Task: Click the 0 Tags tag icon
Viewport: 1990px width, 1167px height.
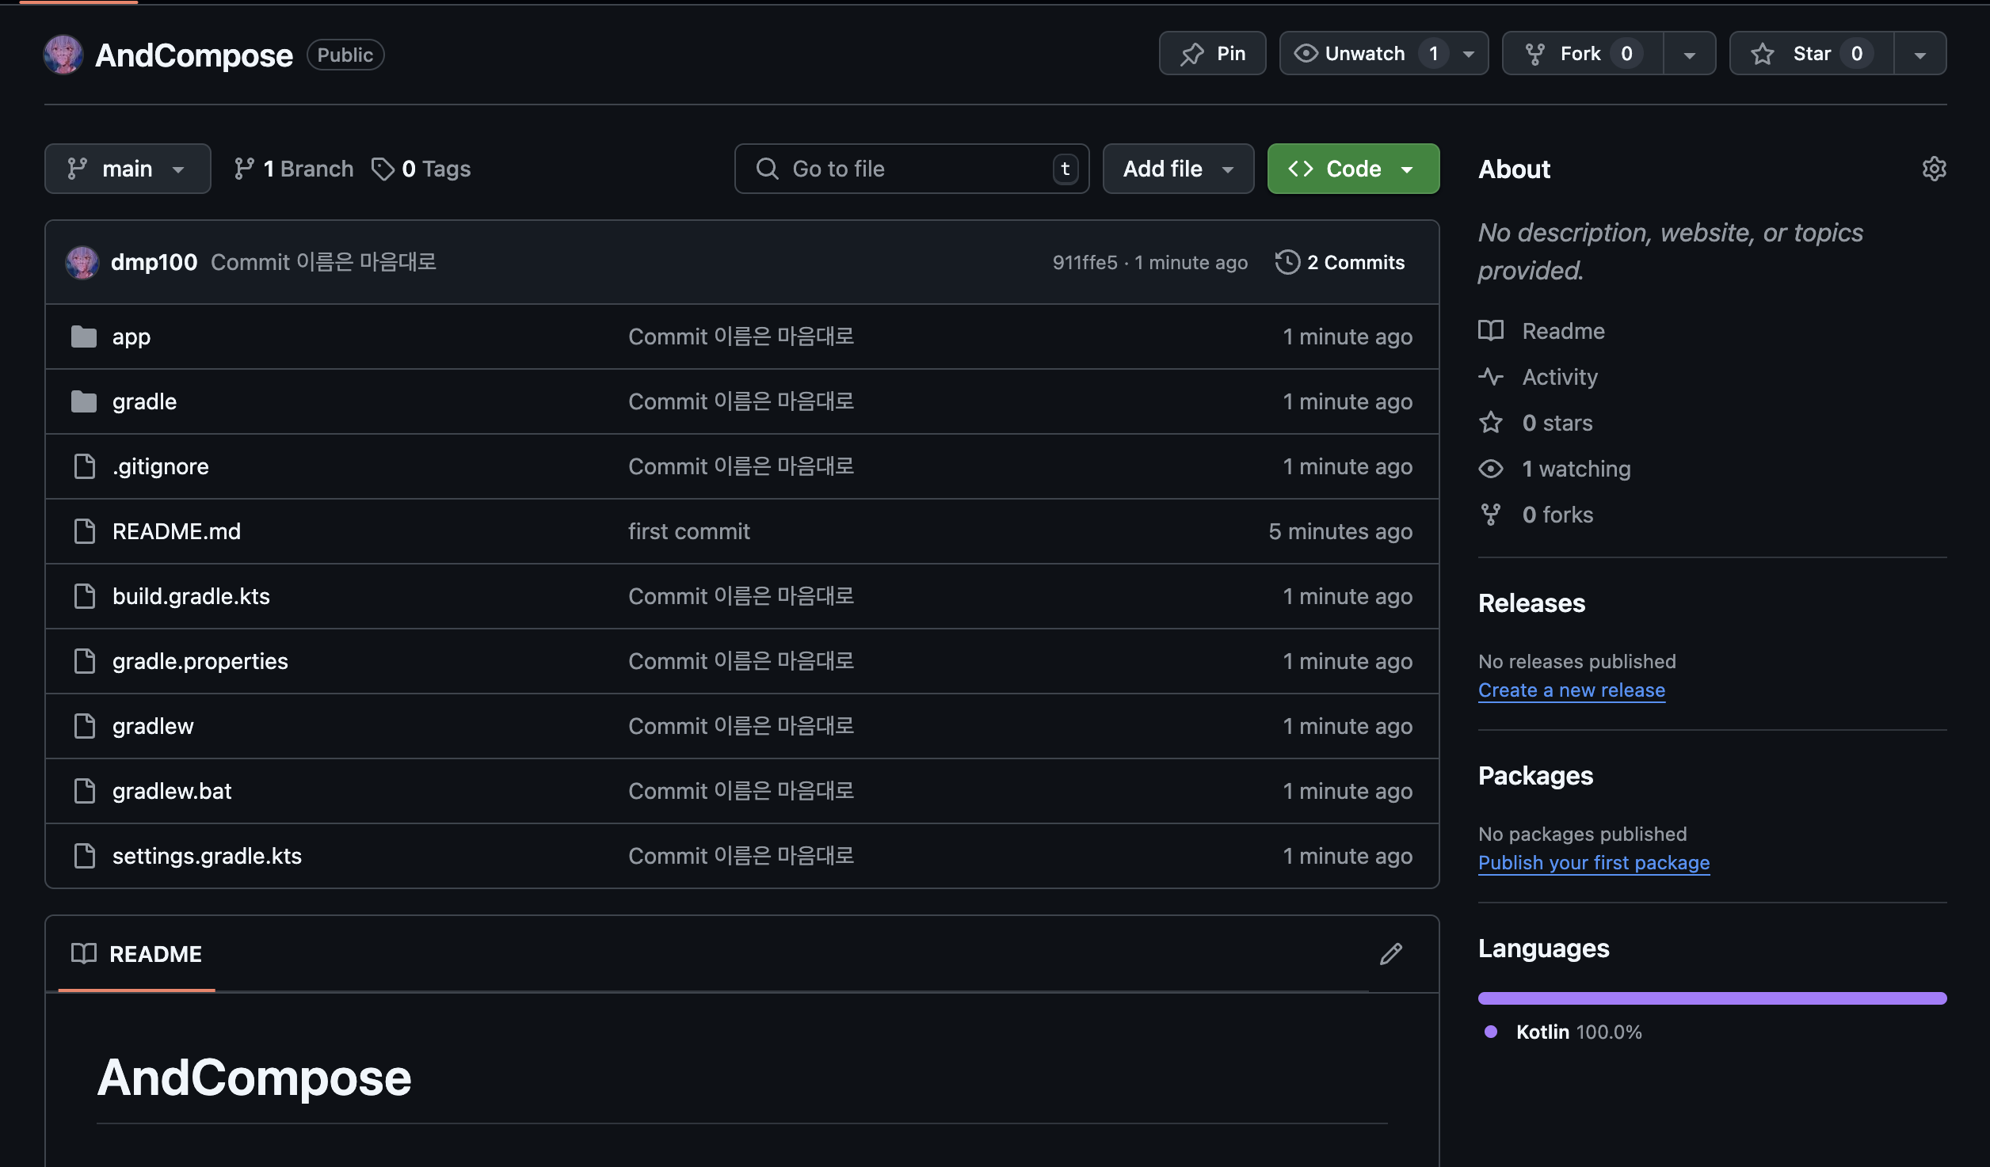Action: pos(383,169)
